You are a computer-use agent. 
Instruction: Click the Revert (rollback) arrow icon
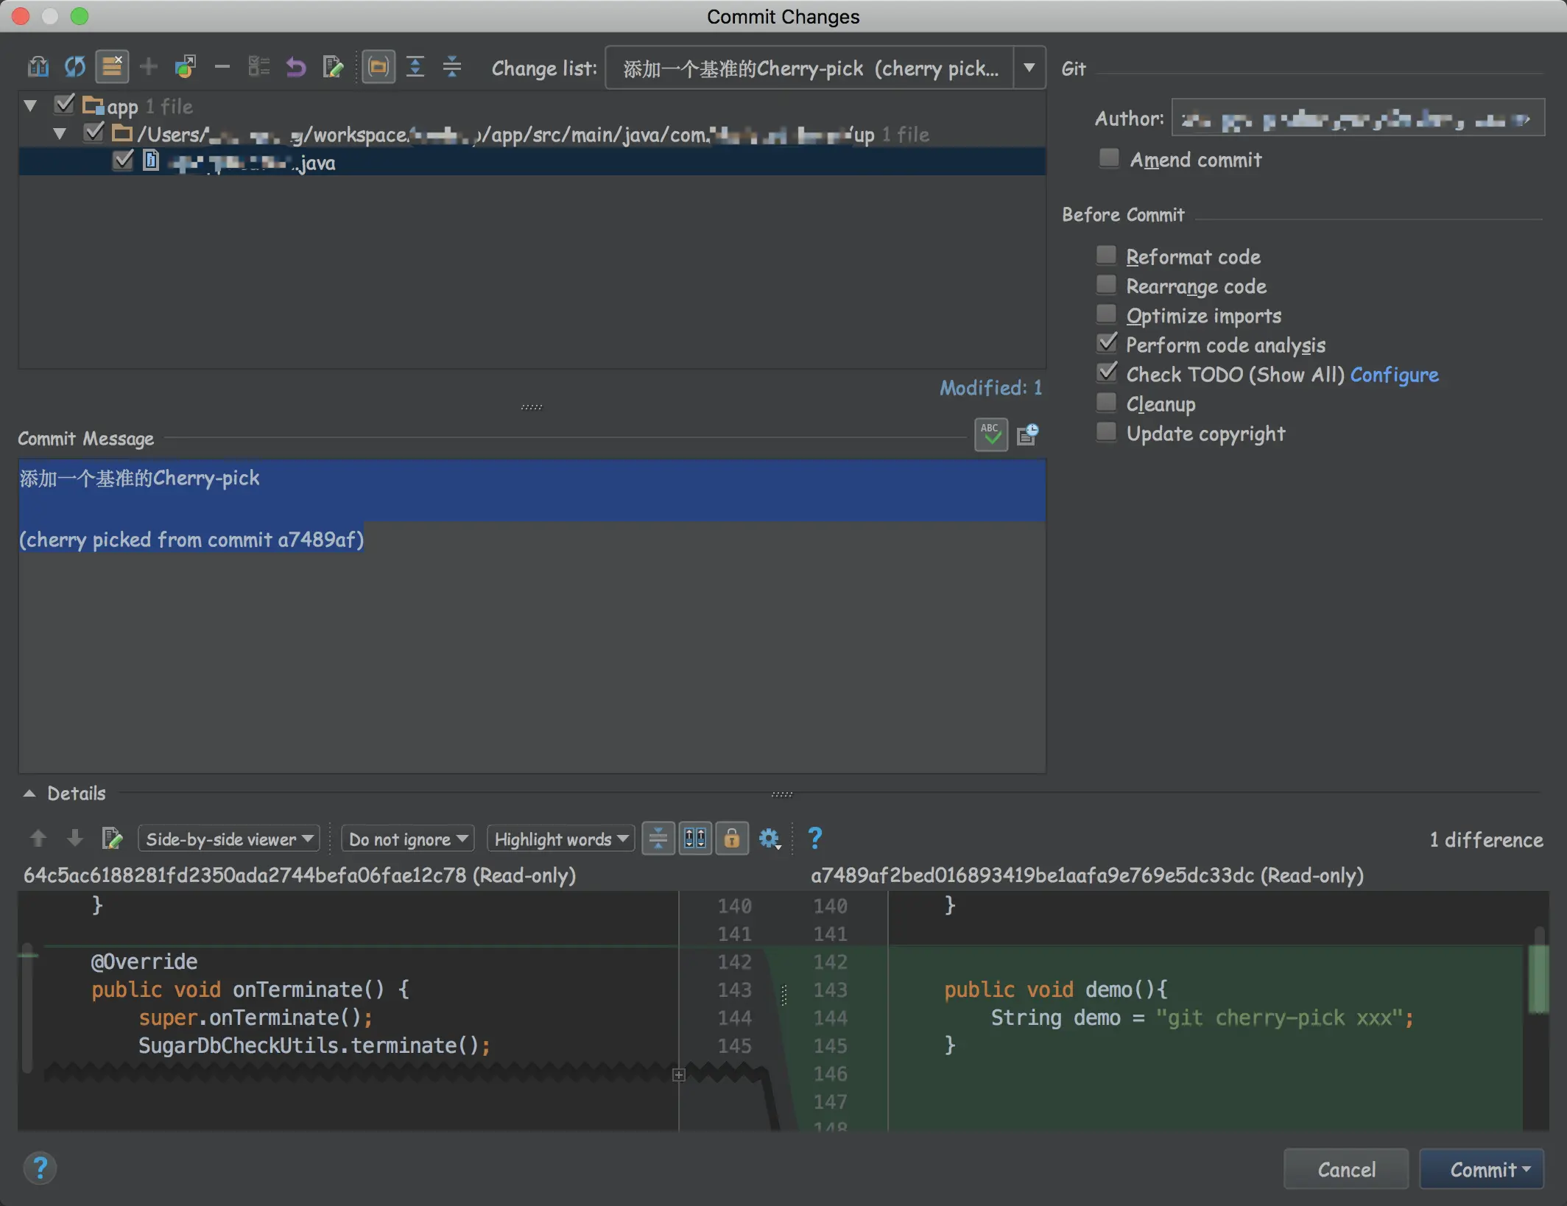(296, 67)
